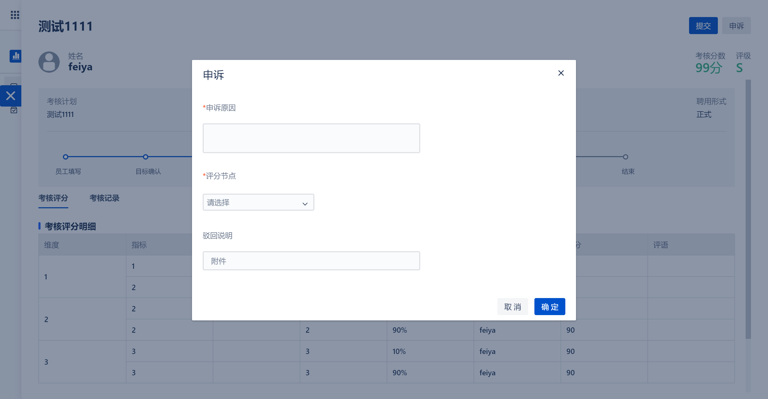Click the page vertical scrollbar
This screenshot has width=768, height=399.
tap(748, 209)
